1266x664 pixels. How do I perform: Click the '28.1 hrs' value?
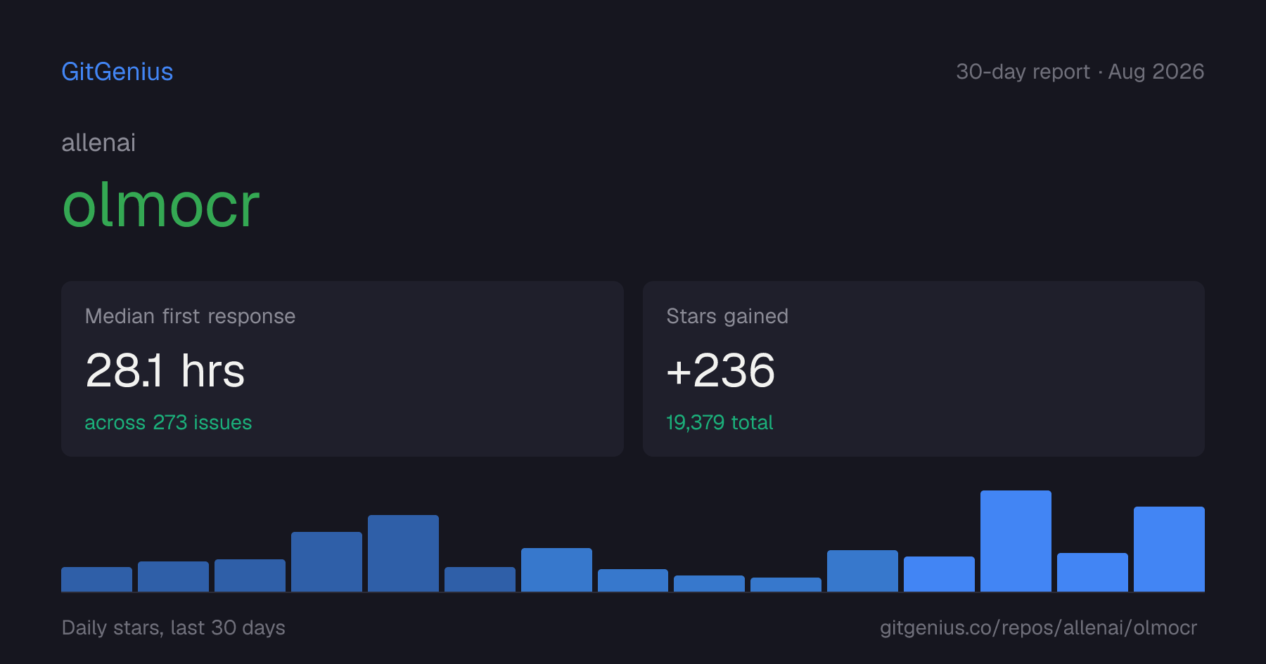point(165,370)
